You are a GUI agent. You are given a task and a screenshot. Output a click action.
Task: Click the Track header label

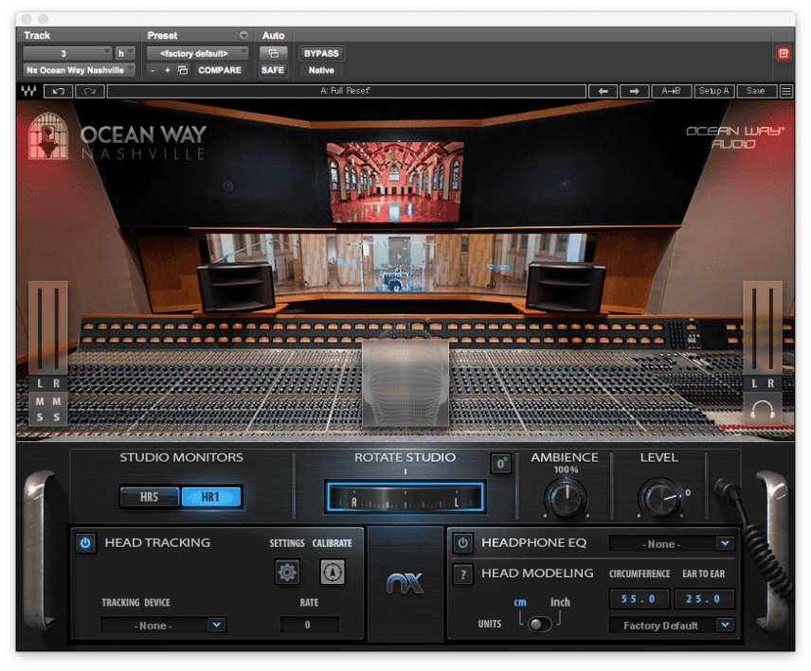37,35
